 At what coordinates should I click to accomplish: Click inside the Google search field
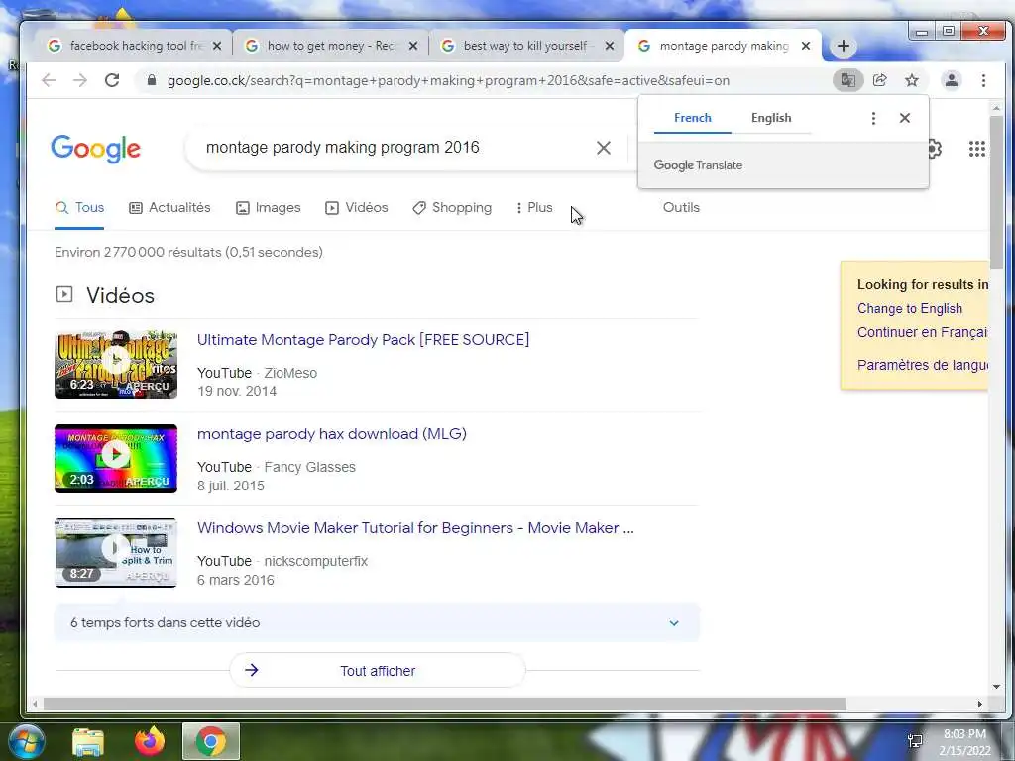click(x=389, y=148)
